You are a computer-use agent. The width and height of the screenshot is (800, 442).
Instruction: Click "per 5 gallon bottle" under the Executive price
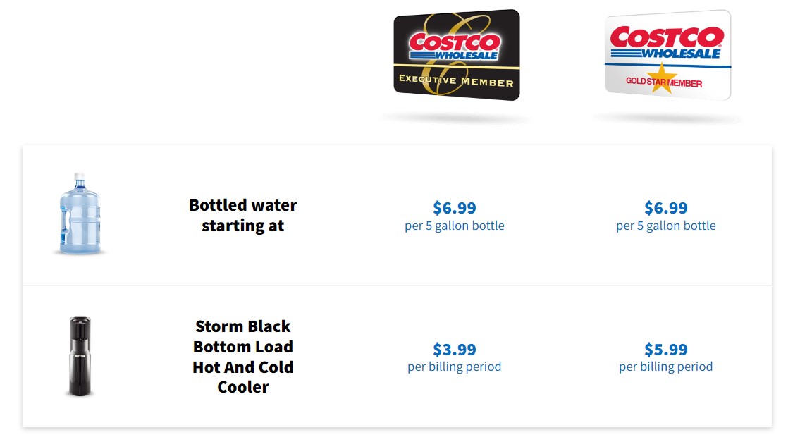pos(455,226)
